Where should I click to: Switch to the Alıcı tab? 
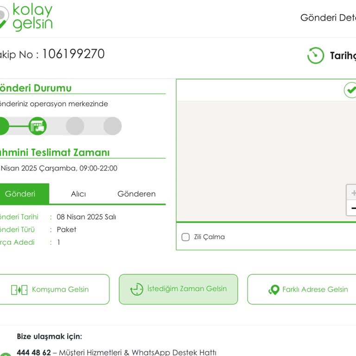click(x=78, y=194)
